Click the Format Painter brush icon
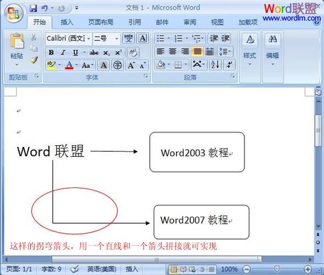 click(34, 60)
